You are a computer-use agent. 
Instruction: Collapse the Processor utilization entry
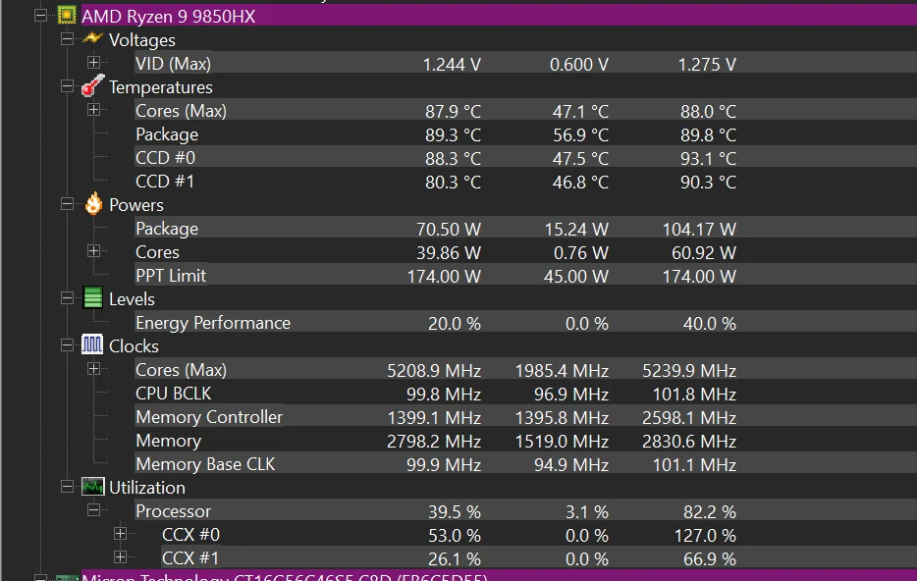(x=93, y=510)
